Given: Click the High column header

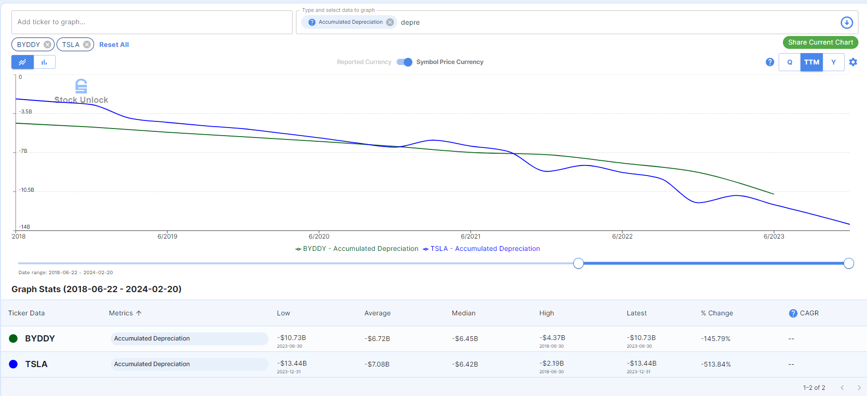Looking at the screenshot, I should coord(547,313).
